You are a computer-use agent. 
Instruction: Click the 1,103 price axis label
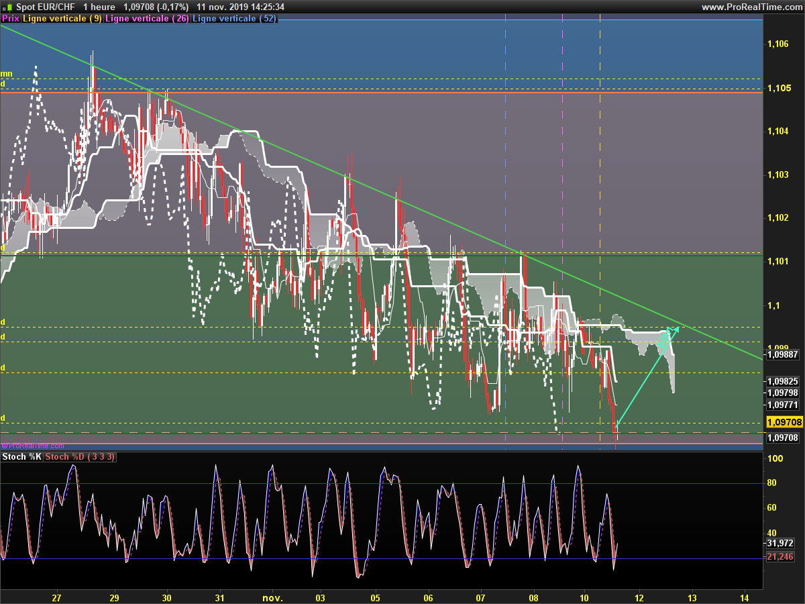point(777,174)
